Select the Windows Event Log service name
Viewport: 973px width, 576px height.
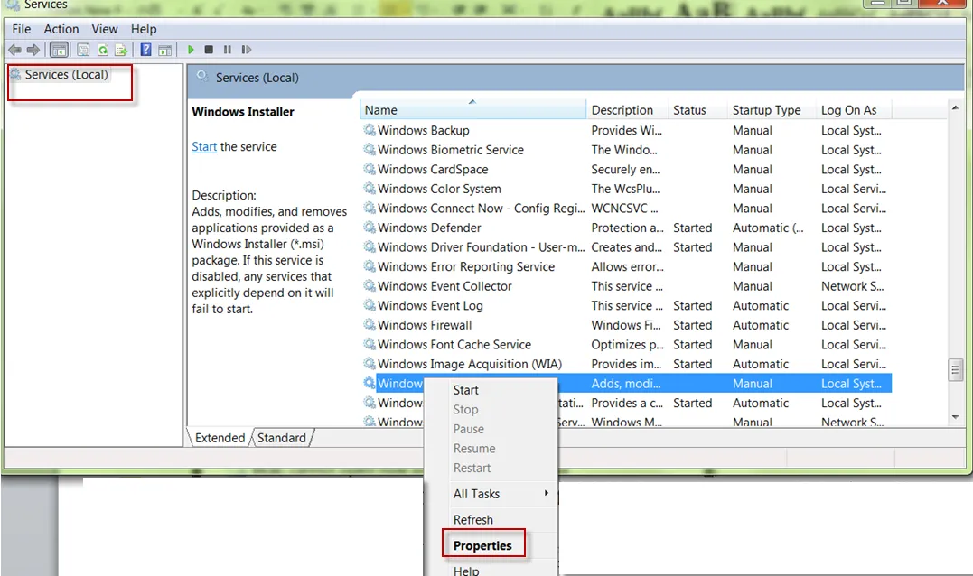point(430,306)
